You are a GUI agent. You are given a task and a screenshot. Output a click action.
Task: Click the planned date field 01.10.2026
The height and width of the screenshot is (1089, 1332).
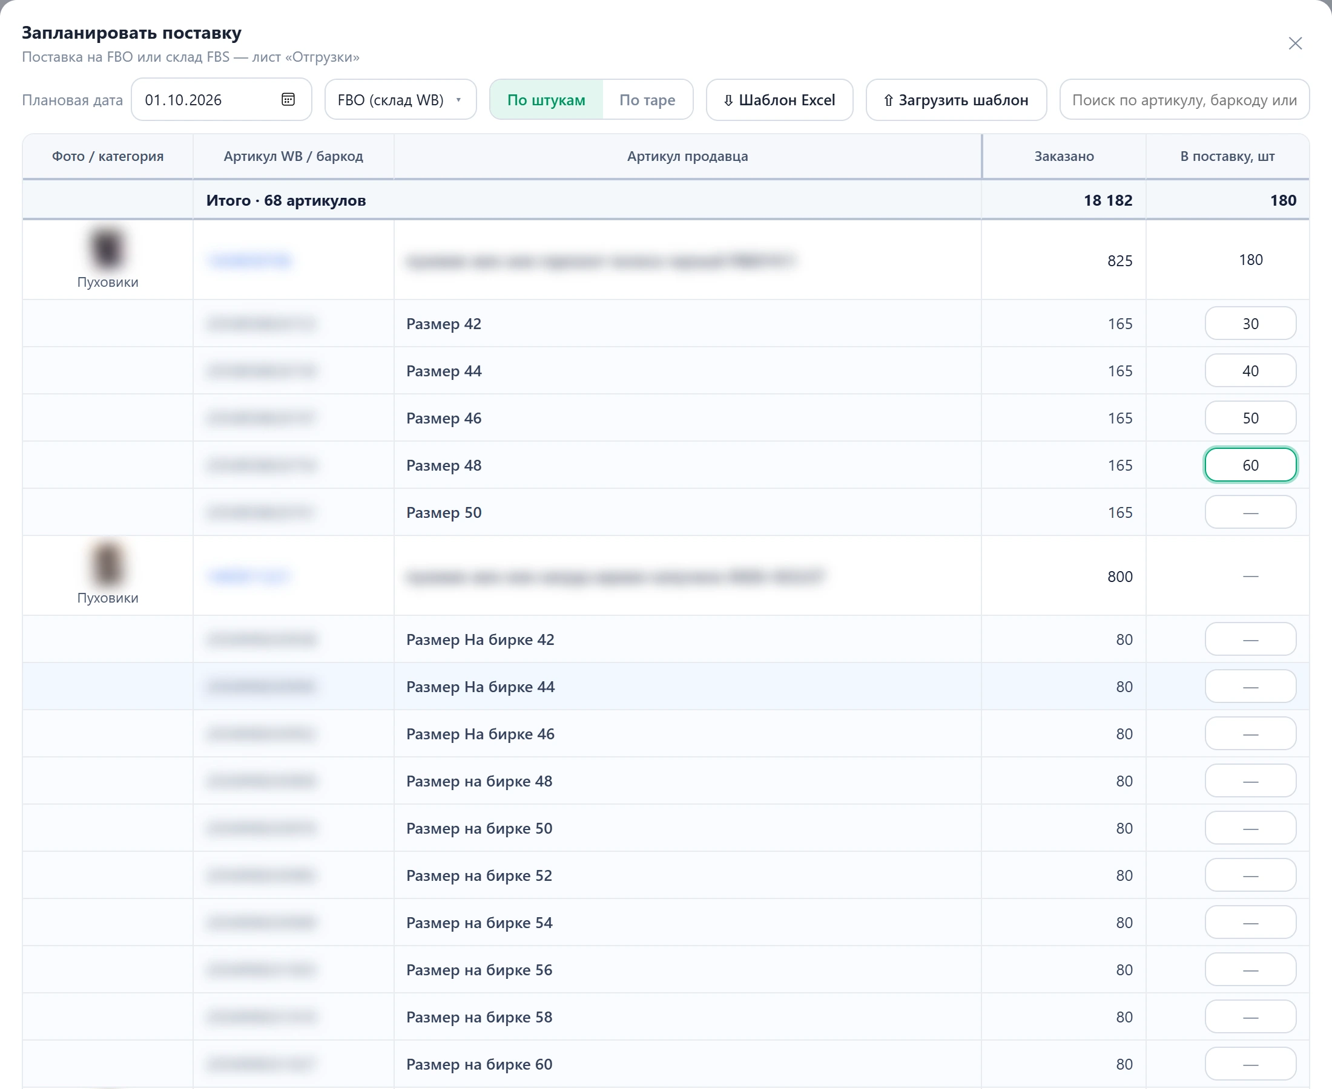click(221, 100)
